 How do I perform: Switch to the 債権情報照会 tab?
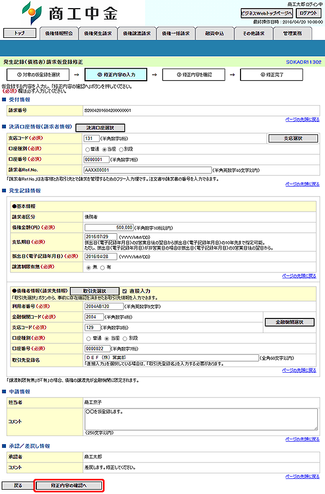tap(59, 34)
